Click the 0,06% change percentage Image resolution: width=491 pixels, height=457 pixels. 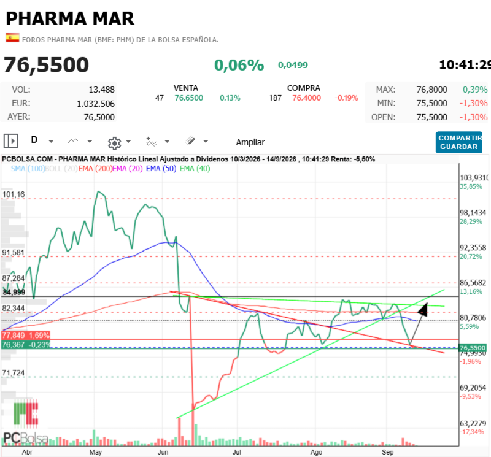239,65
